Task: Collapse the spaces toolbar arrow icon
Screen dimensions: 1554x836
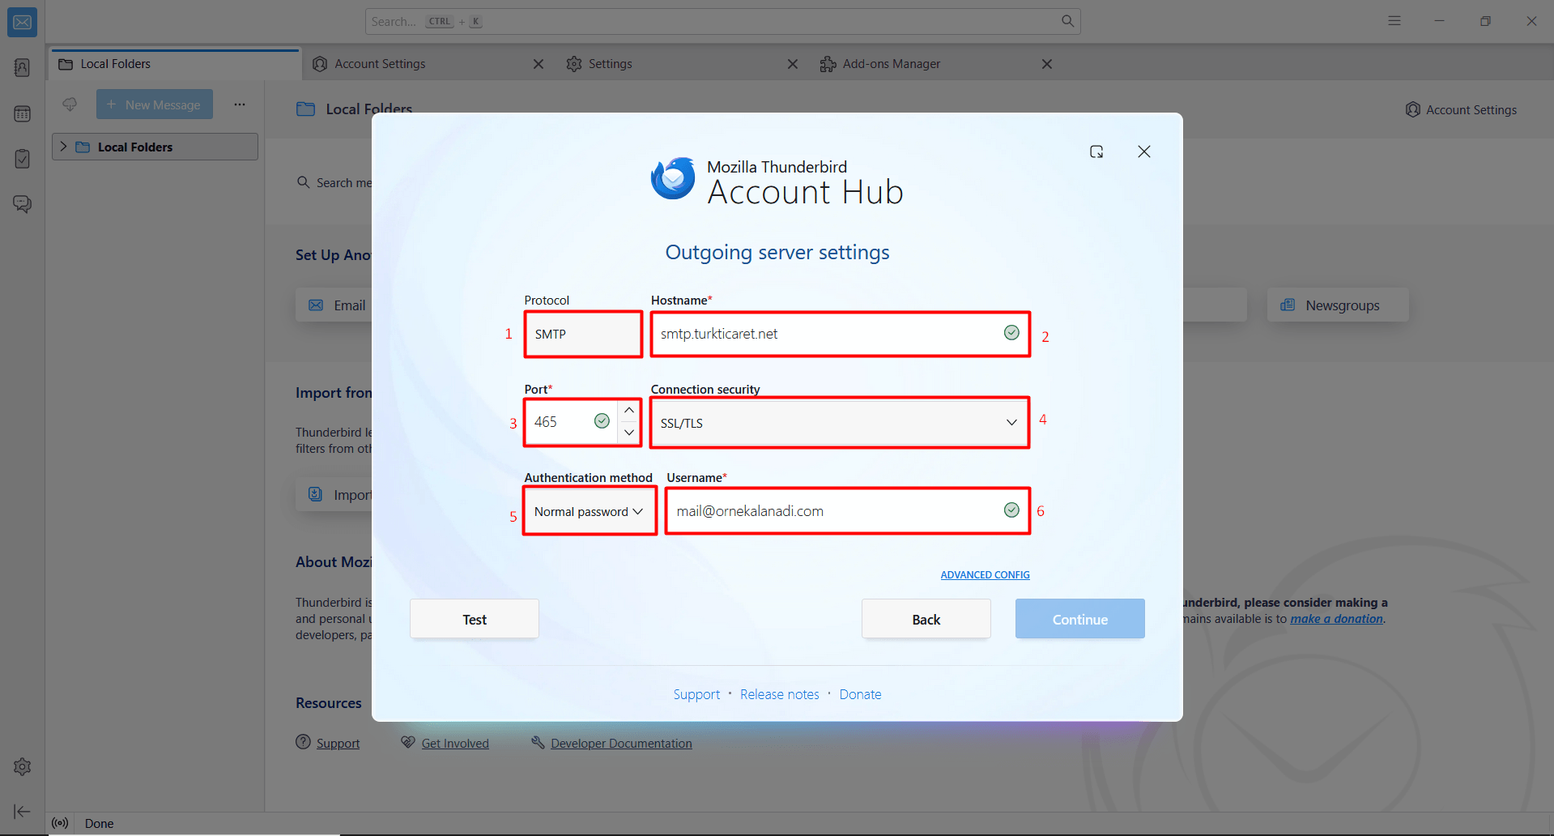Action: tap(22, 811)
